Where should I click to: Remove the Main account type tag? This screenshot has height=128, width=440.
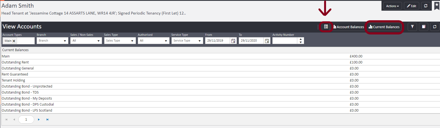click(x=14, y=41)
